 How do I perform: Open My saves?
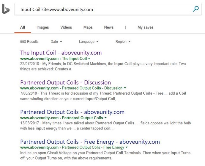145,27
